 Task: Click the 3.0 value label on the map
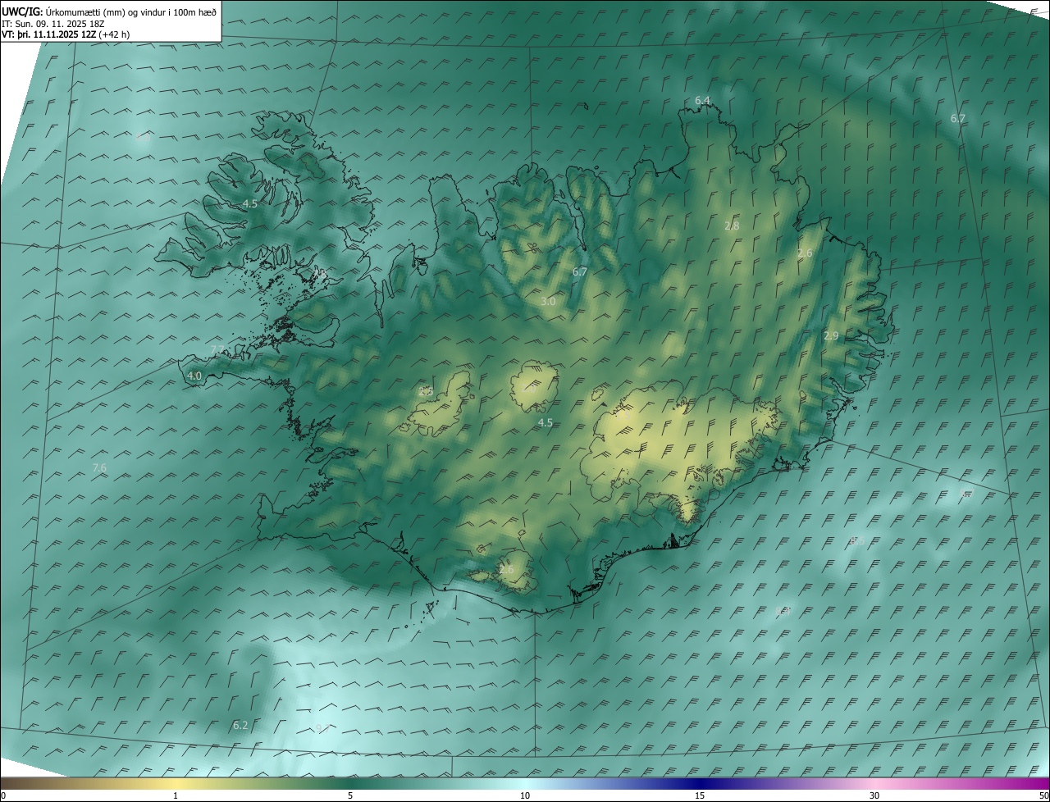click(x=548, y=302)
